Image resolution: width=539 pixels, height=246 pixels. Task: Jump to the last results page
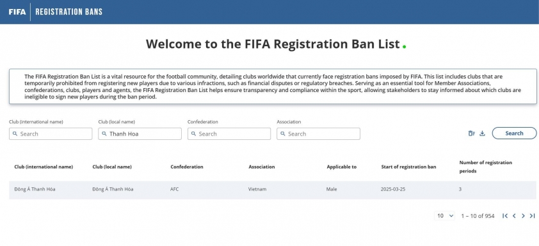click(x=532, y=216)
